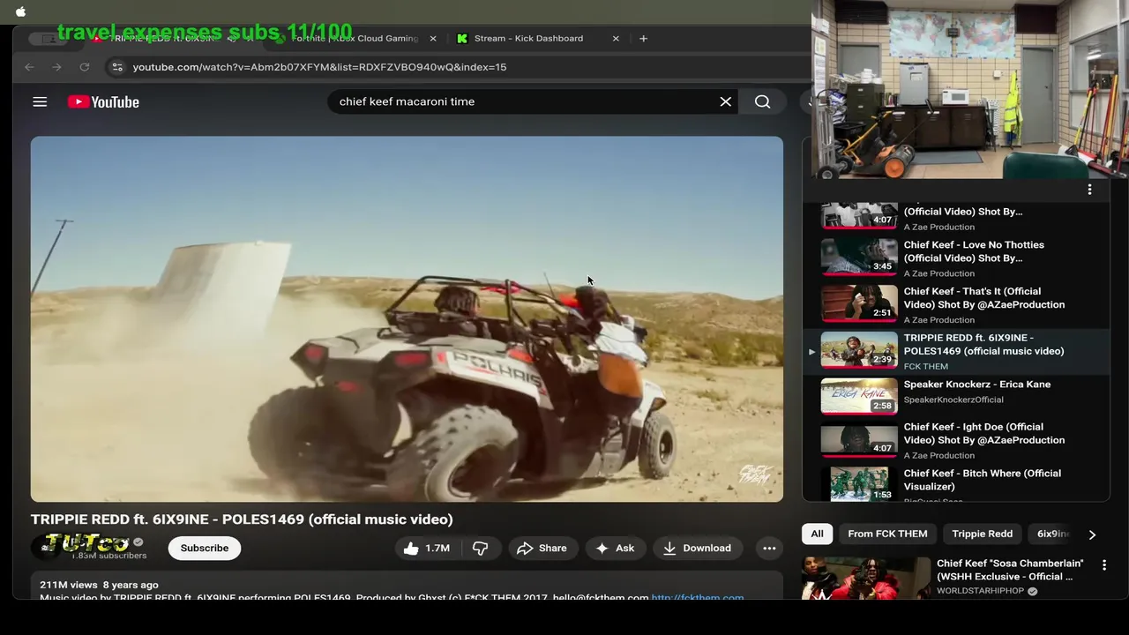Open the Ask AI button

click(x=615, y=549)
